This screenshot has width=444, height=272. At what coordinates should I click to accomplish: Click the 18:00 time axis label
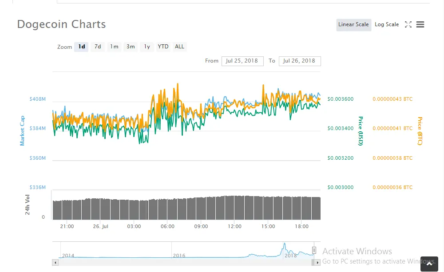coord(301,226)
